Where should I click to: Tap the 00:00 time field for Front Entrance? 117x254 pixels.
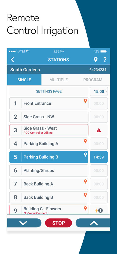point(99,103)
